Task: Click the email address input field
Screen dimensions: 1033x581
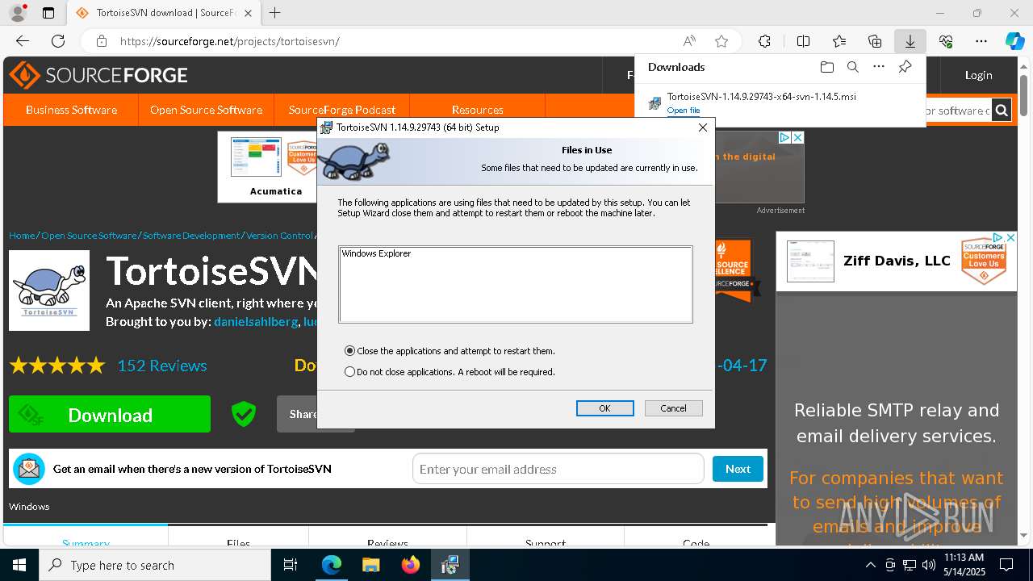Action: 558,469
